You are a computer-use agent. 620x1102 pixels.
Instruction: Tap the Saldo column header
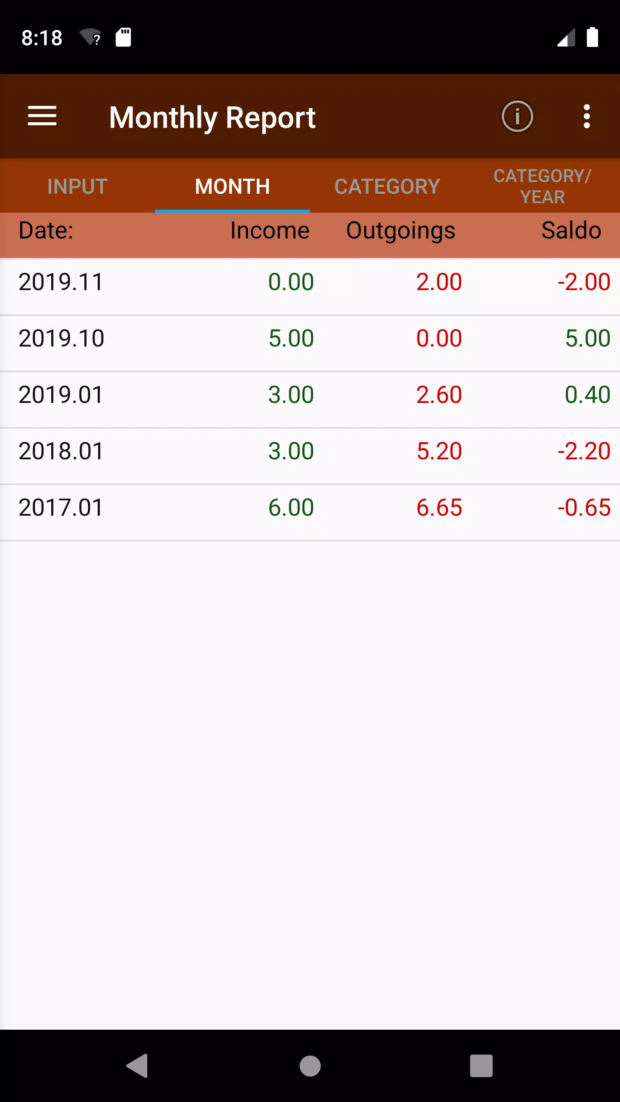coord(571,230)
